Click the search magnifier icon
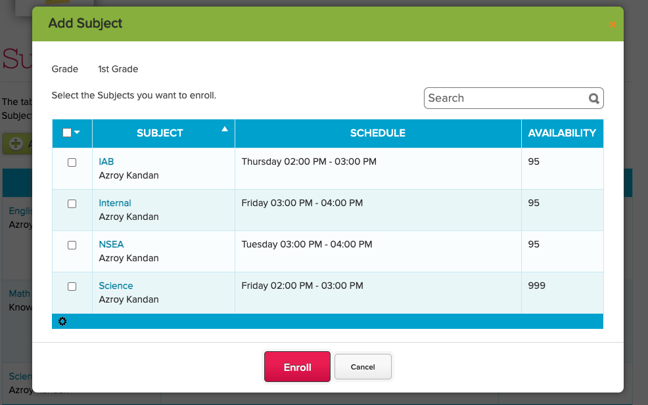This screenshot has height=405, width=648. [594, 98]
